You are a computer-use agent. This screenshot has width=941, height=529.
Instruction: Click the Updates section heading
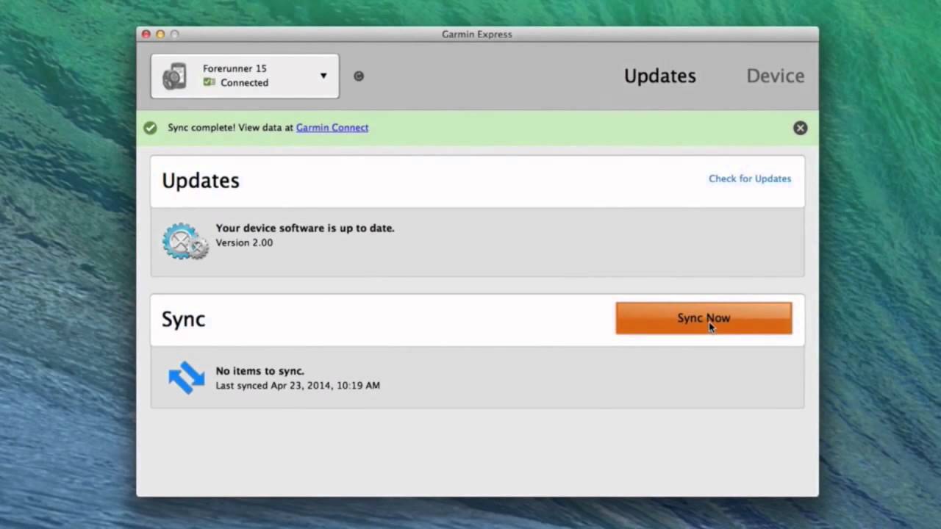click(201, 181)
